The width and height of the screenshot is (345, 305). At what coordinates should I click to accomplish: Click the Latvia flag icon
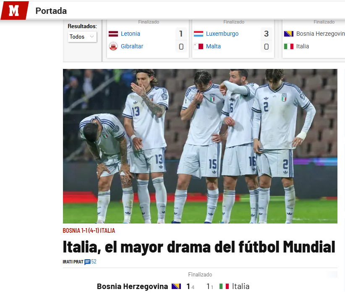[x=113, y=34]
